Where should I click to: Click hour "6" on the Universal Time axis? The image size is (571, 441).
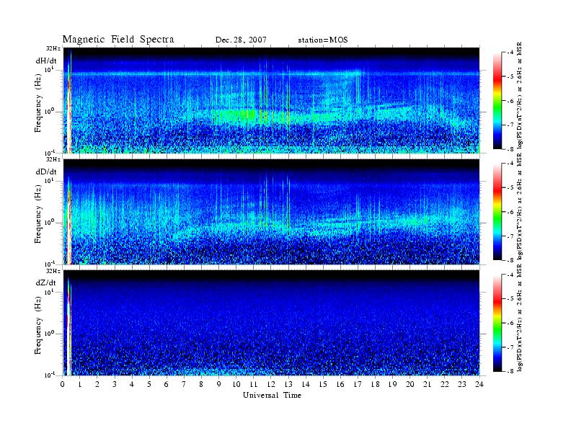pyautogui.click(x=167, y=385)
